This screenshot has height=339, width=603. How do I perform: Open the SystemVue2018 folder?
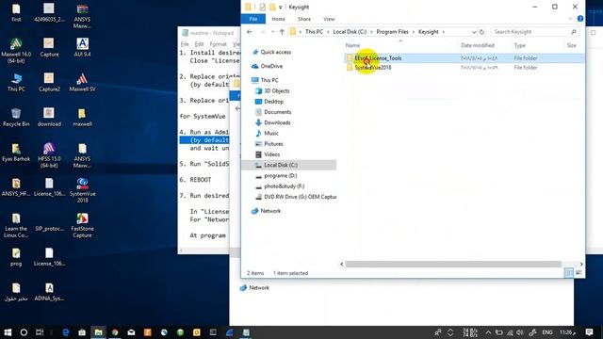[373, 67]
